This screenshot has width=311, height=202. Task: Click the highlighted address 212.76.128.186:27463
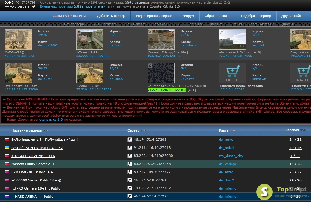pos(167,90)
